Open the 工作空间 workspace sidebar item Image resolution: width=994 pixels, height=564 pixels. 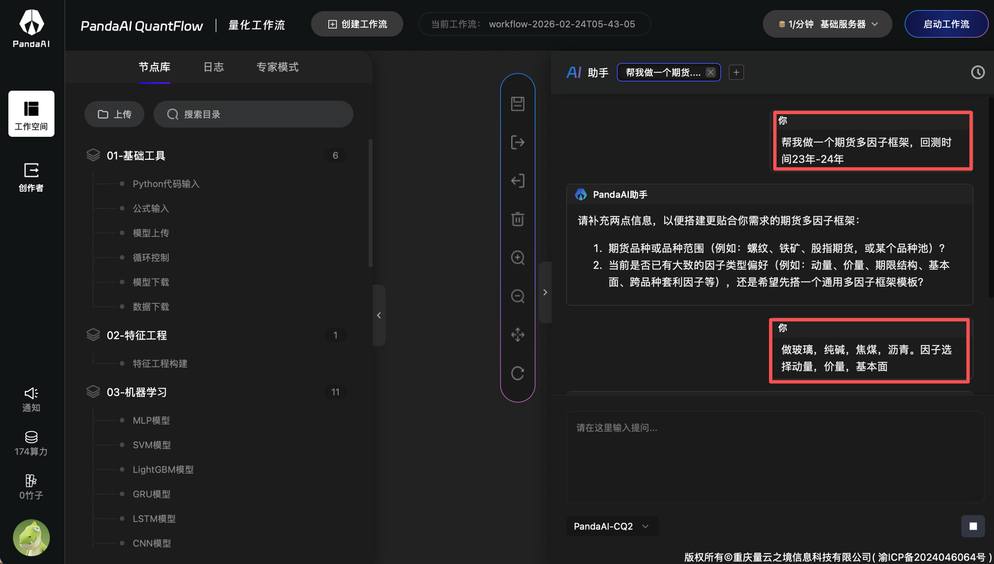(31, 114)
